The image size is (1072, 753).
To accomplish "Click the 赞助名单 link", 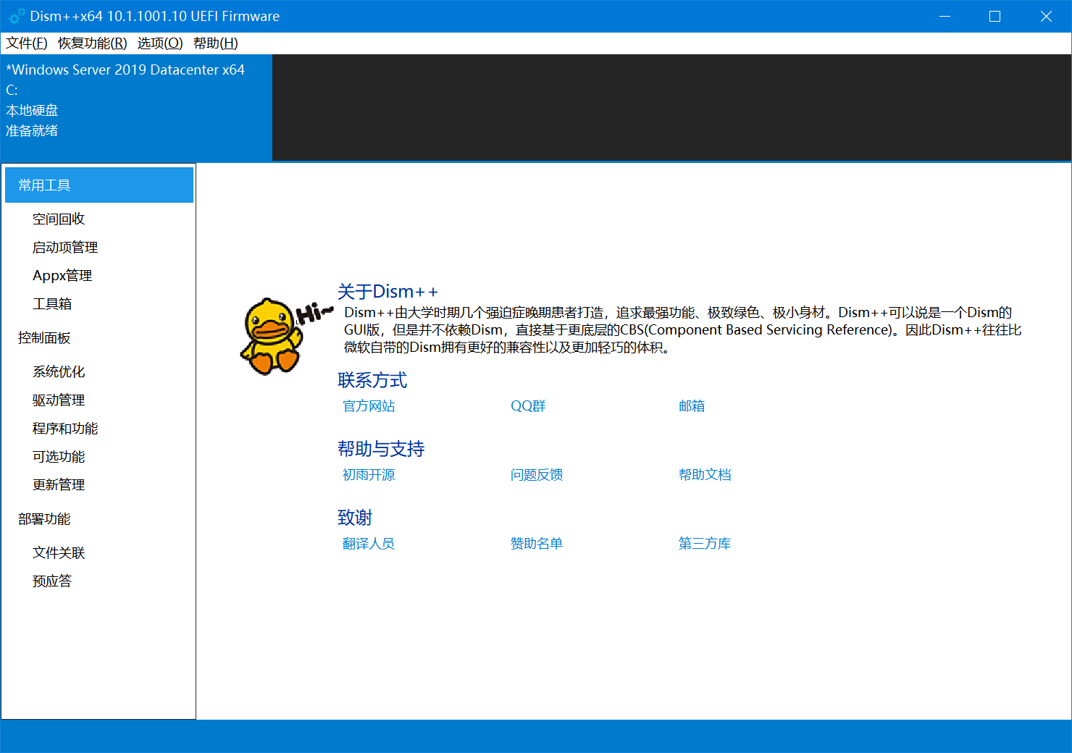I will [537, 544].
